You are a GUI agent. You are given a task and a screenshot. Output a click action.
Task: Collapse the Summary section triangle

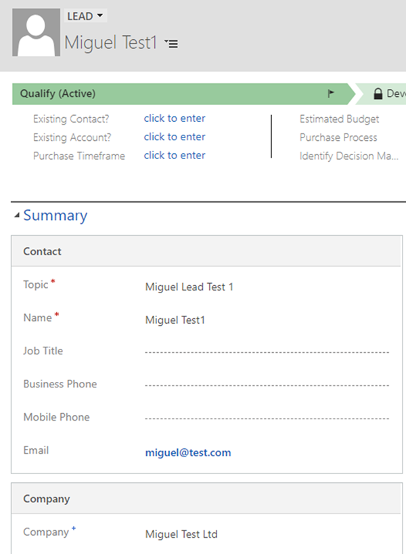(x=17, y=216)
